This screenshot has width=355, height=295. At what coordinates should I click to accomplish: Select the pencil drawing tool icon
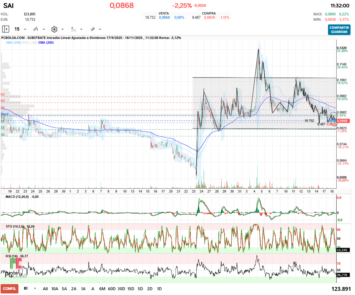[92, 29]
